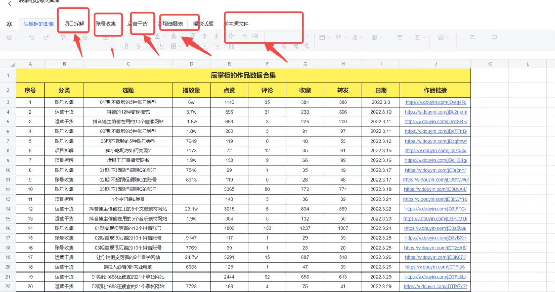Toggle strikethrough formatting

tap(138, 46)
